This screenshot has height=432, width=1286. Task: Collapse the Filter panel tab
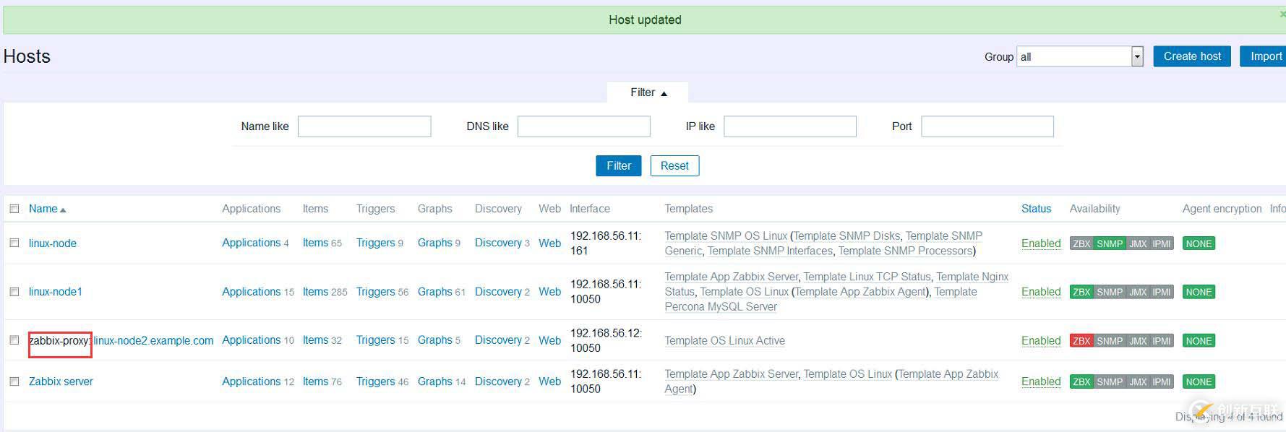tap(648, 92)
